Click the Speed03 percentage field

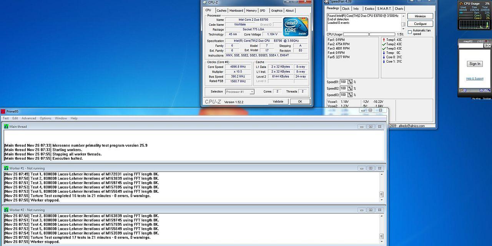coord(344,95)
